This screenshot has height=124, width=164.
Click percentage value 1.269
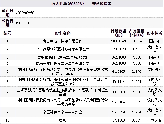(136, 102)
